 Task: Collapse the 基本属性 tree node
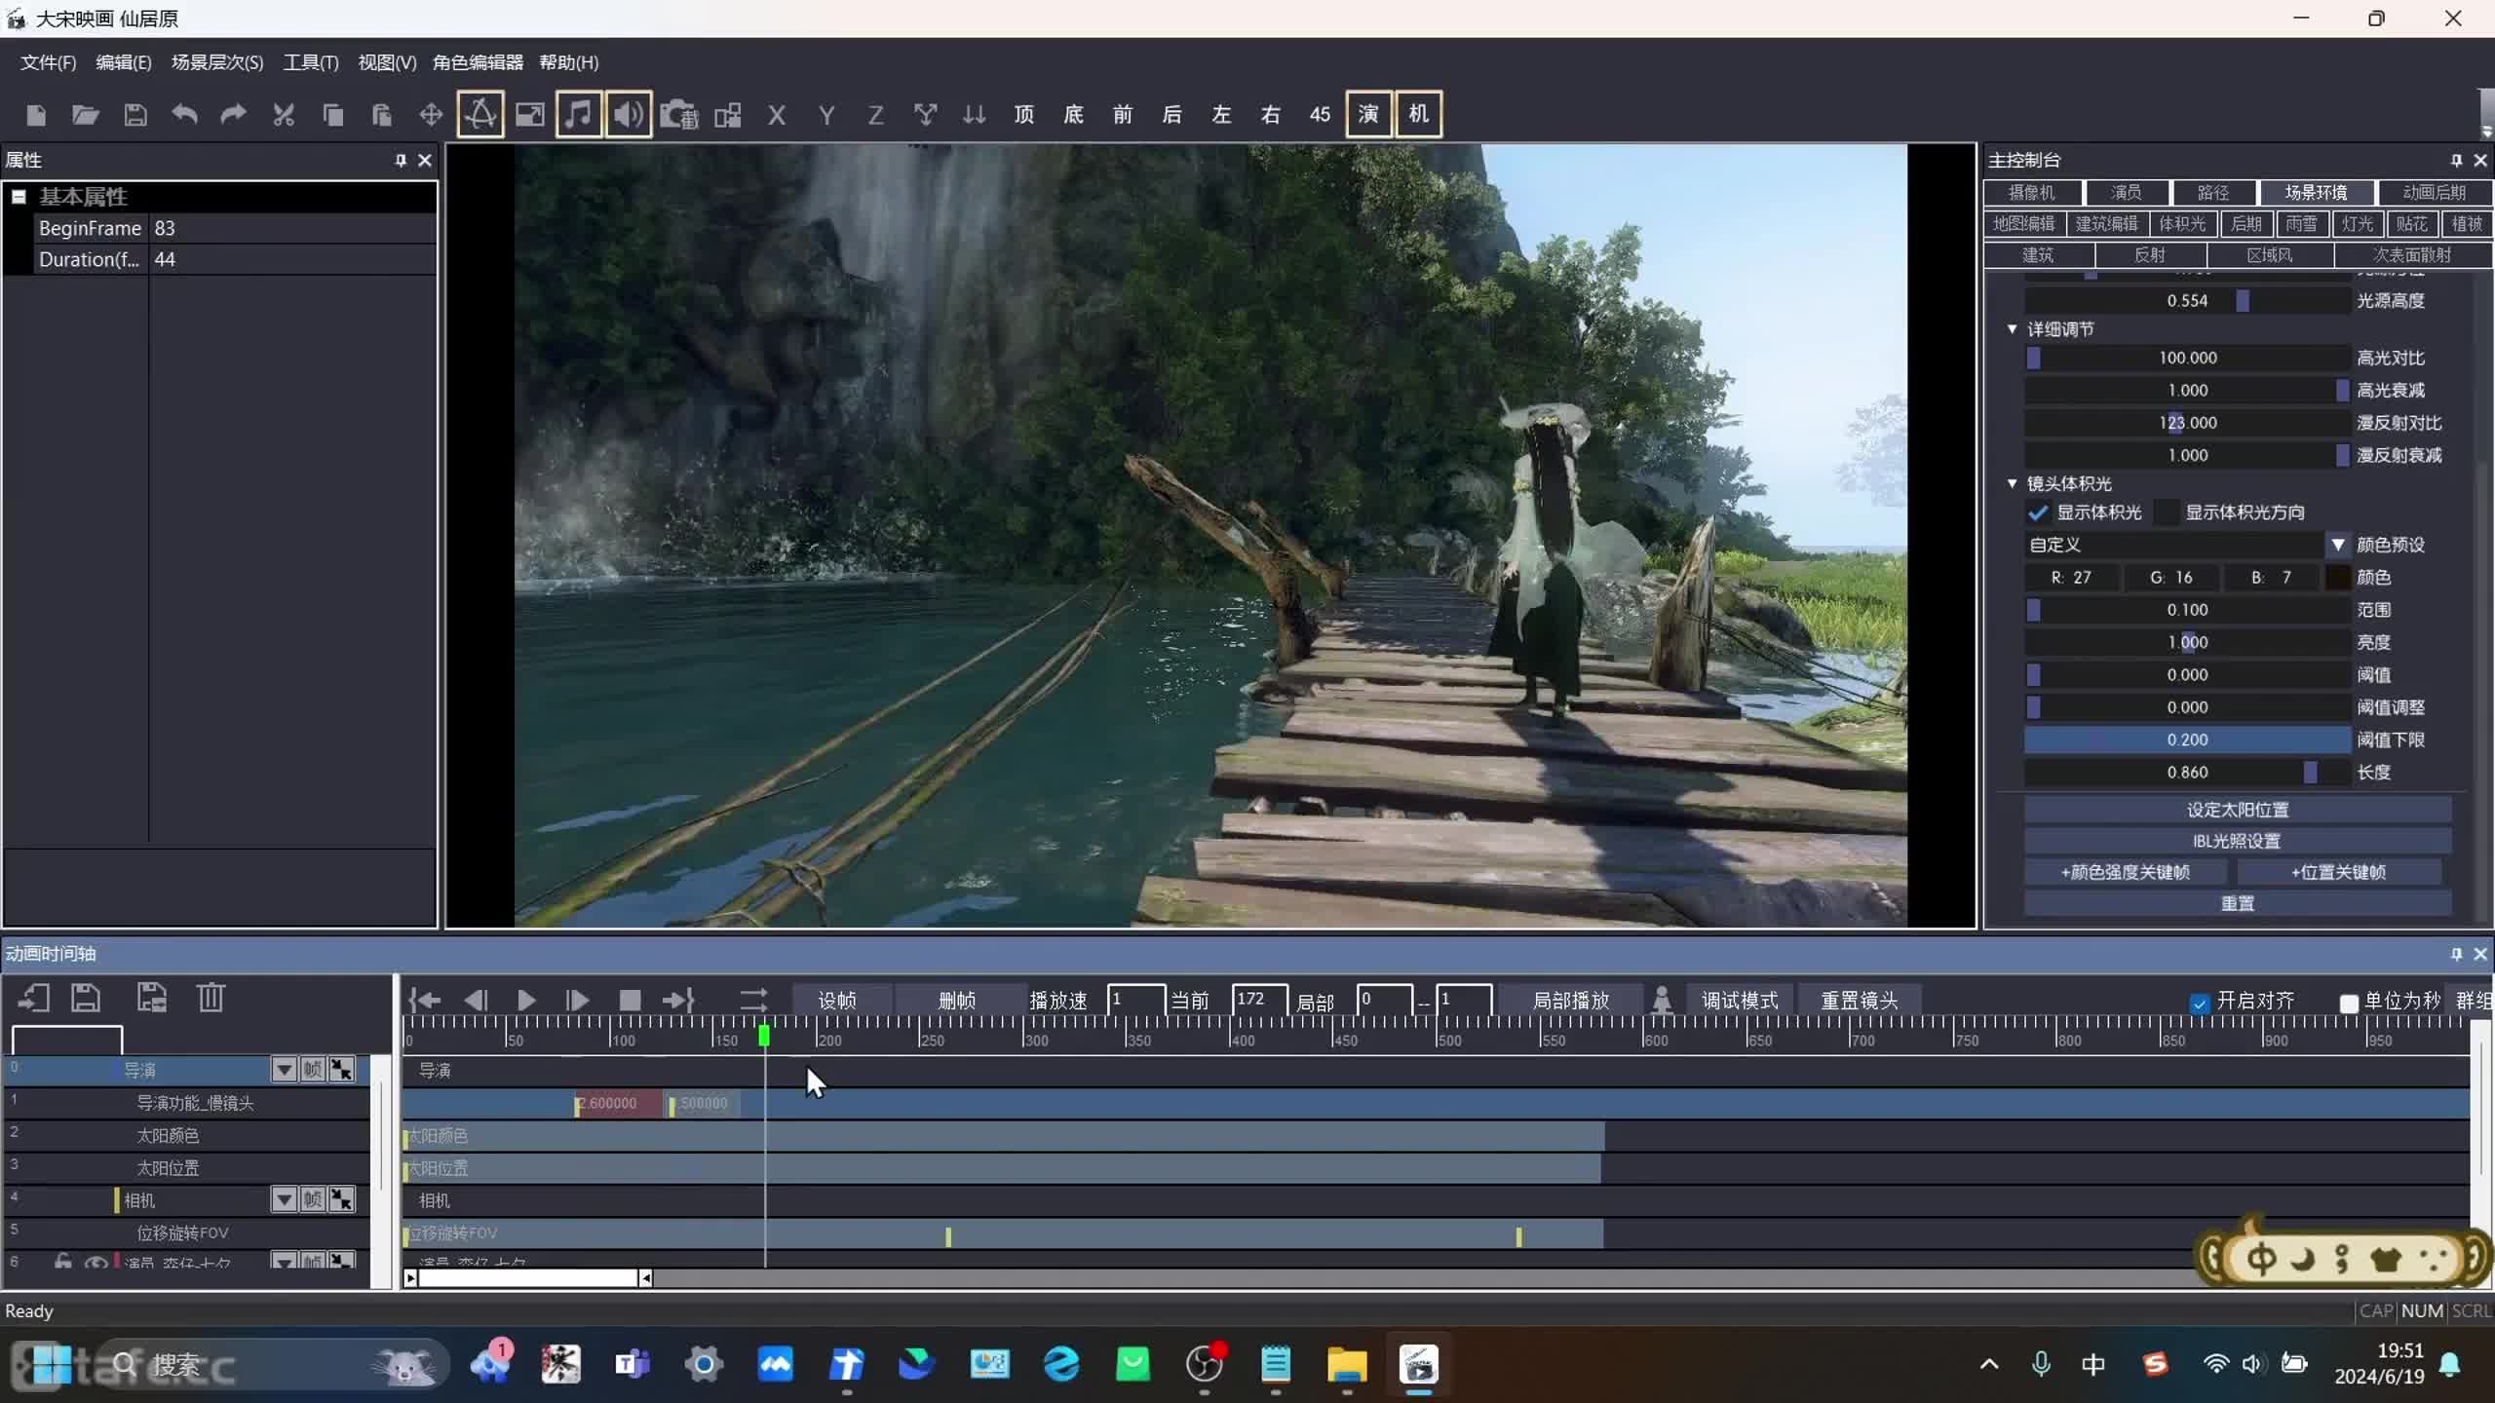[19, 197]
